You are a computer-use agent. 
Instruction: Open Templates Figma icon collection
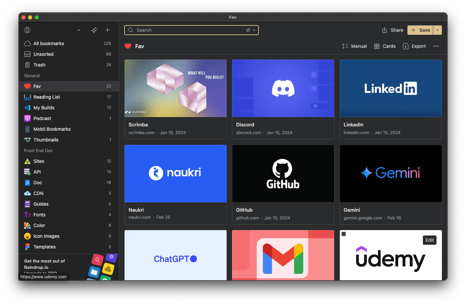[x=27, y=247]
